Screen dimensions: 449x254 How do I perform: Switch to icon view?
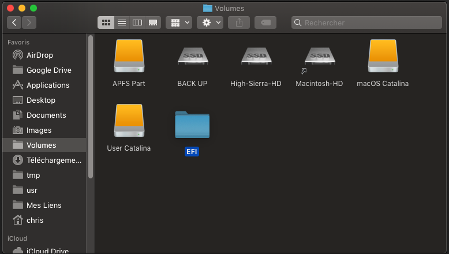coord(106,23)
